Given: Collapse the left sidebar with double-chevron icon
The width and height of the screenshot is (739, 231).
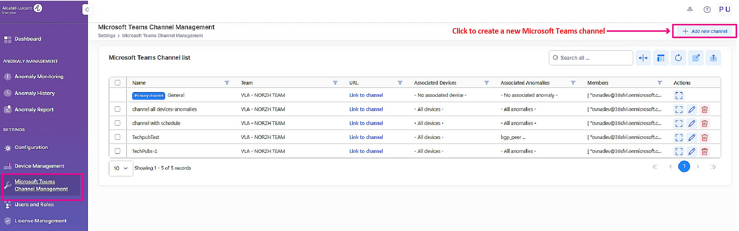Looking at the screenshot, I should pos(87,10).
